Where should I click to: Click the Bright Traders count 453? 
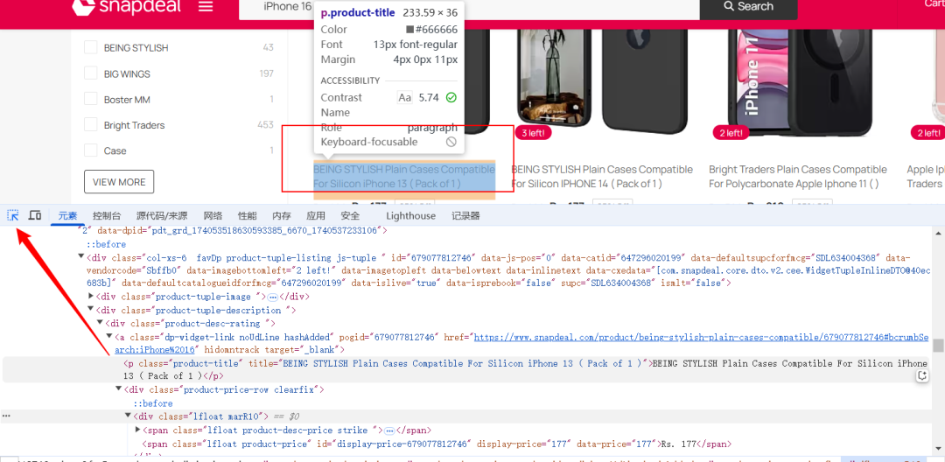click(x=265, y=124)
